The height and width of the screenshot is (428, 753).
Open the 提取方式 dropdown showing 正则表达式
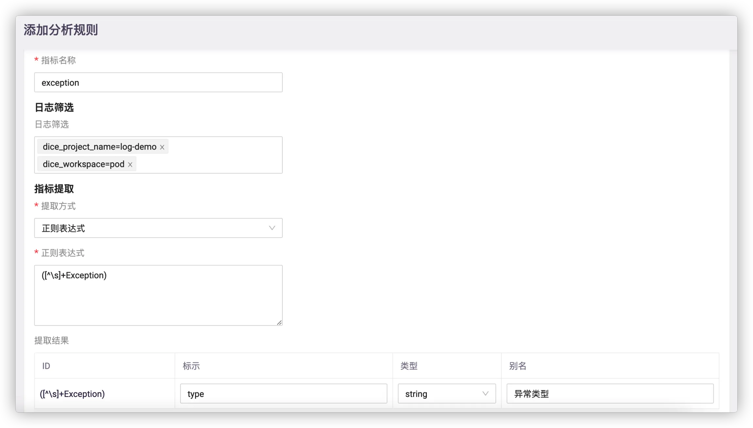tap(158, 228)
